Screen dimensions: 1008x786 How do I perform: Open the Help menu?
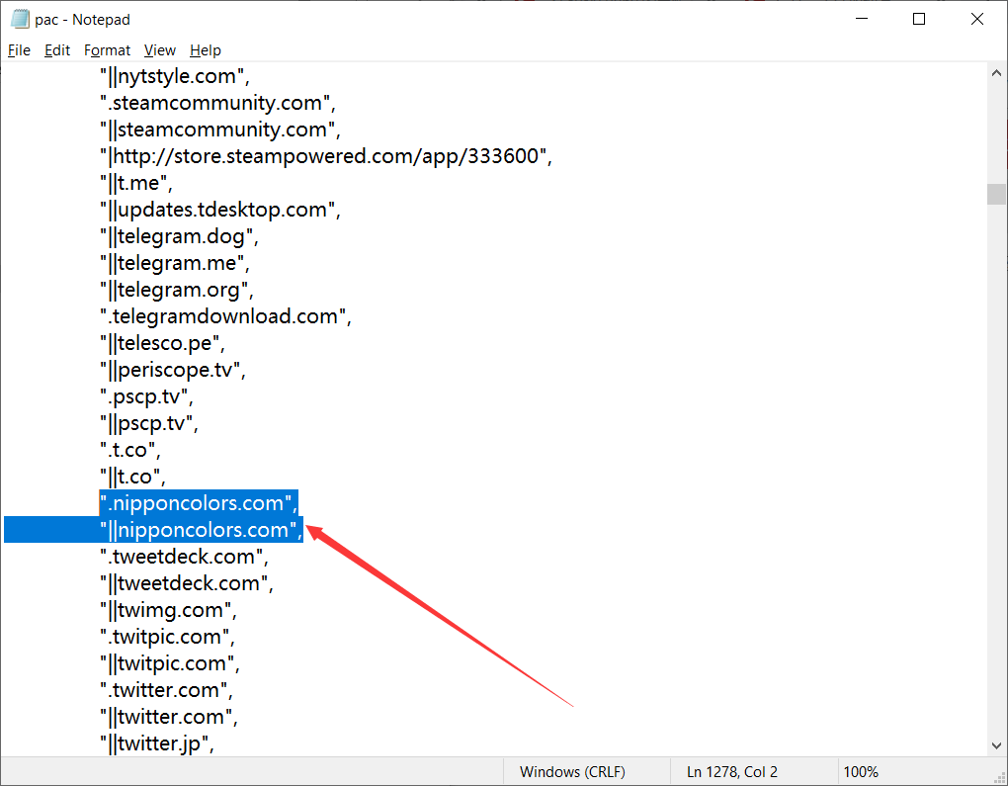(x=206, y=50)
